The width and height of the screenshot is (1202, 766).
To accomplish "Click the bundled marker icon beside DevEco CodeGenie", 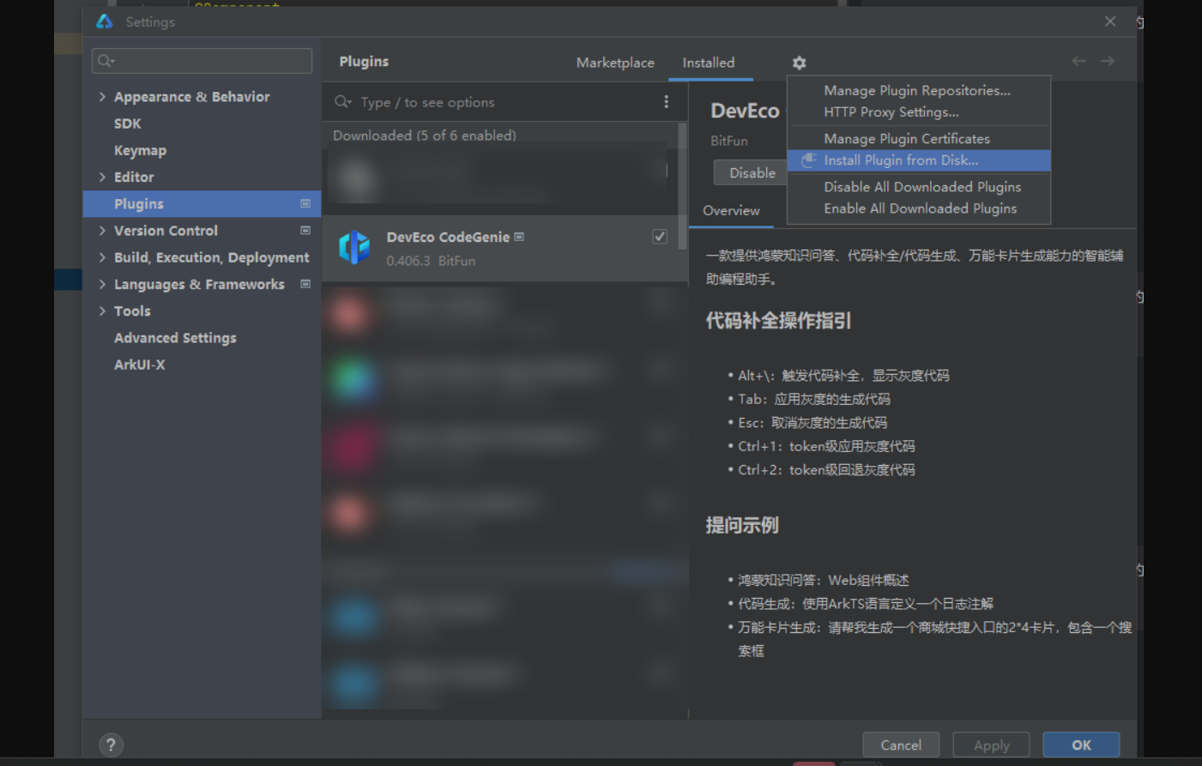I will point(519,237).
